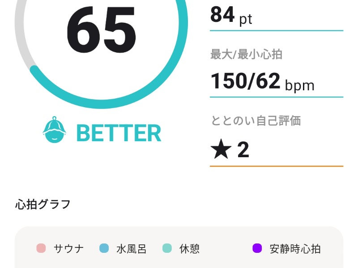Toggle the サウナ legend text
This screenshot has height=268, width=358.
(x=68, y=249)
